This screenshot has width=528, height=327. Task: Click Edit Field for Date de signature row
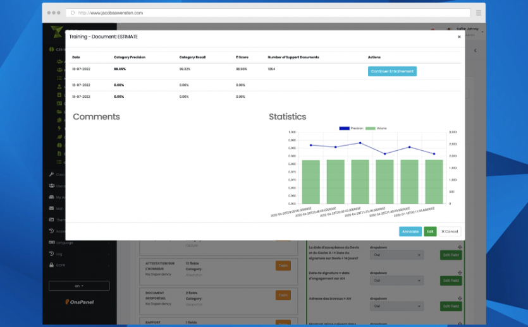451,281
